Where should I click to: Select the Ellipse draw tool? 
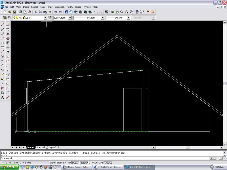(3, 65)
